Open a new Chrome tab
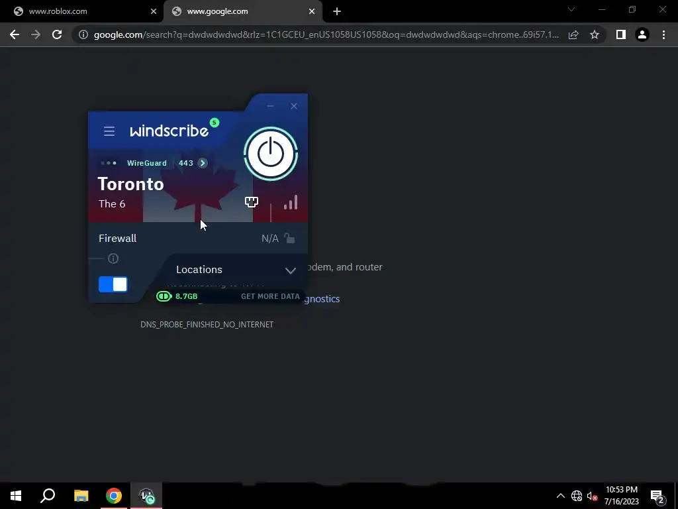678x509 pixels. pos(337,11)
